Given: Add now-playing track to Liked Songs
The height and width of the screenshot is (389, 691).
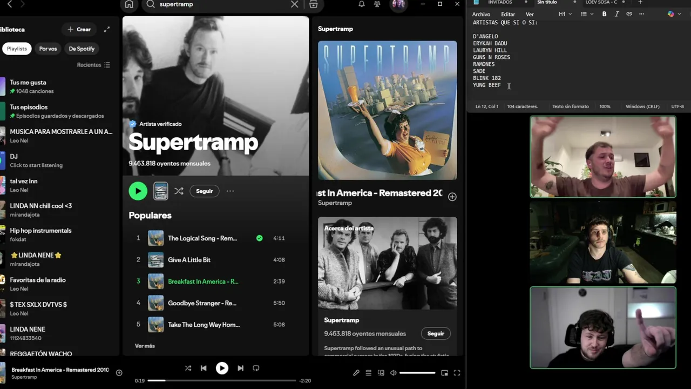Looking at the screenshot, I should point(119,373).
